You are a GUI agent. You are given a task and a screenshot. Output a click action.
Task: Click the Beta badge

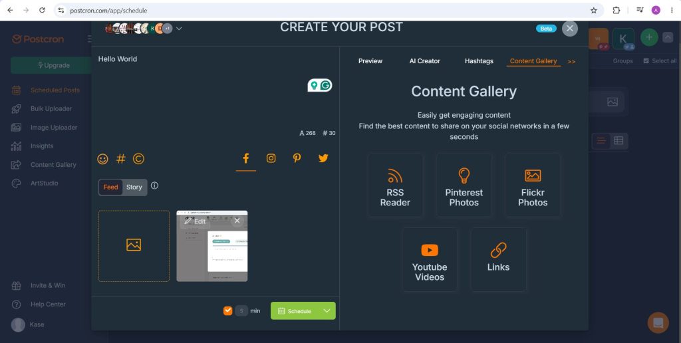pos(546,29)
